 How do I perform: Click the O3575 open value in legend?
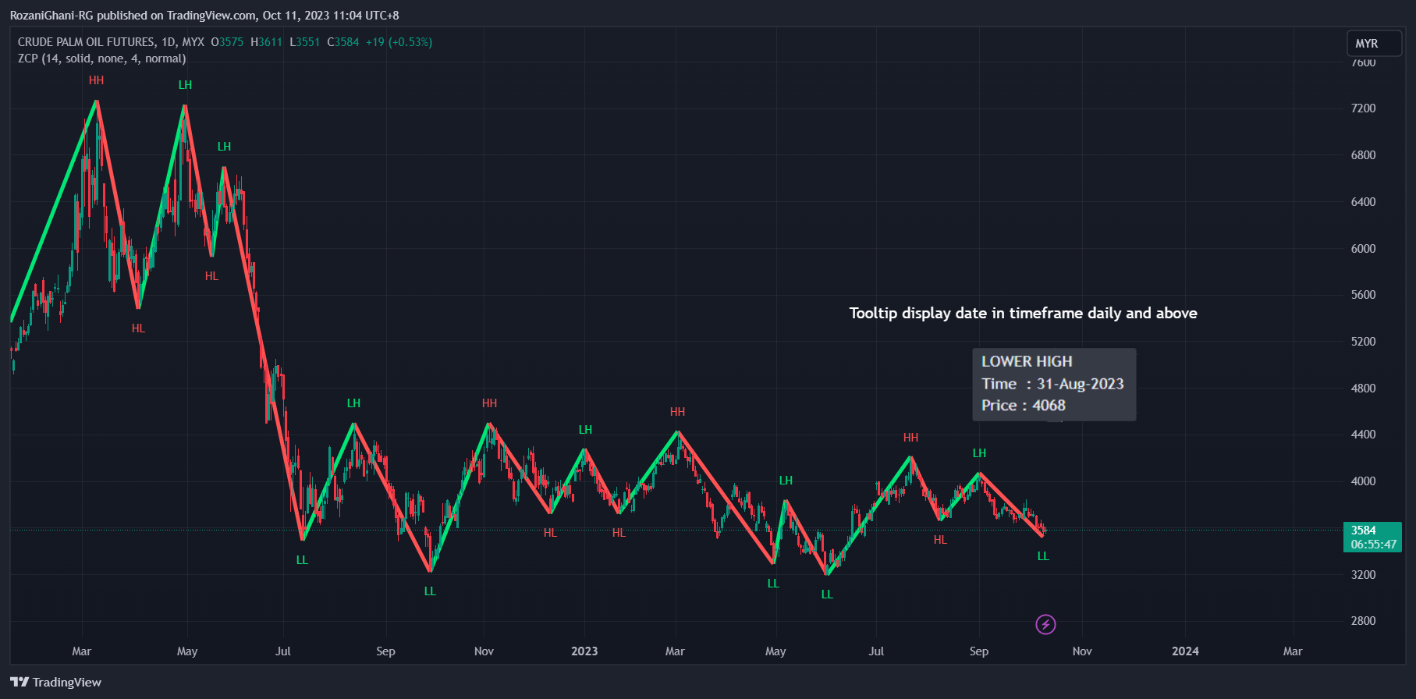coord(227,42)
